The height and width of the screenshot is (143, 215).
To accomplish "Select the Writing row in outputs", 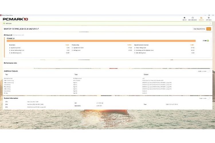I will click(x=107, y=93).
